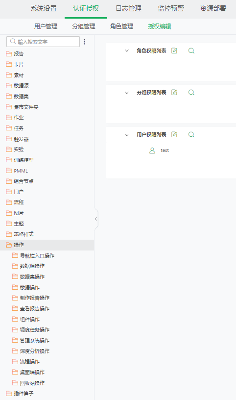Image resolution: width=236 pixels, height=400 pixels.
Task: Select the 主题 folder
Action: (19, 224)
